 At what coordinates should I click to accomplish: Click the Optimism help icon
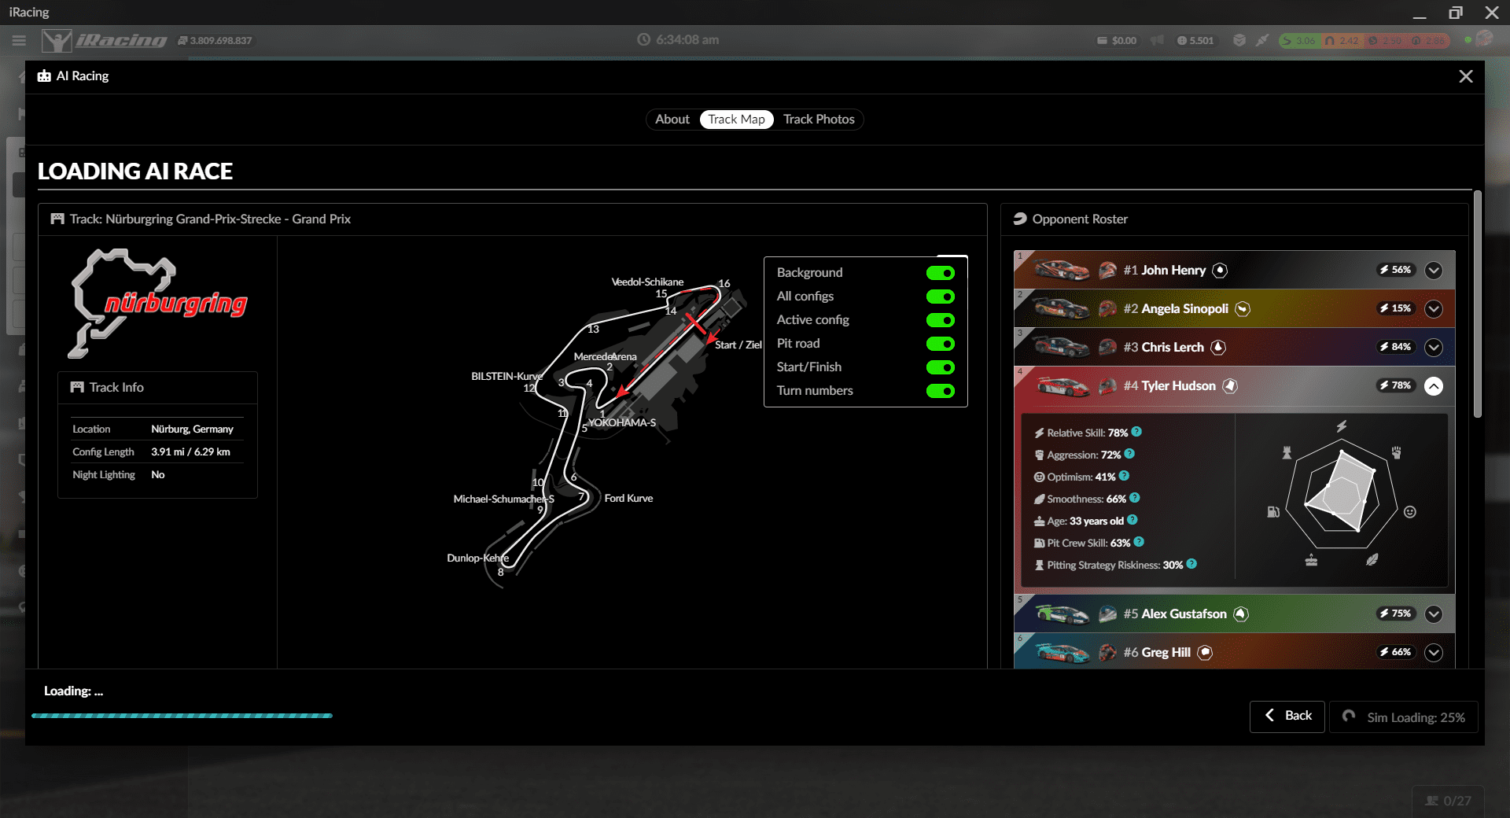[x=1125, y=476]
